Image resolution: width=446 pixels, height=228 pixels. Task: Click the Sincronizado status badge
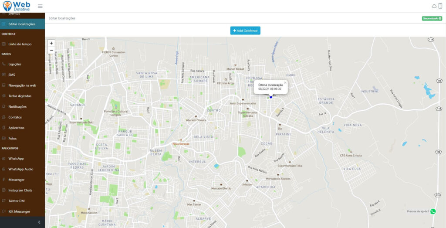(432, 18)
